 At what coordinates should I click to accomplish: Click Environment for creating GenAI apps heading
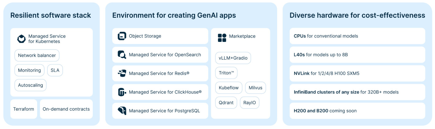pyautogui.click(x=174, y=15)
